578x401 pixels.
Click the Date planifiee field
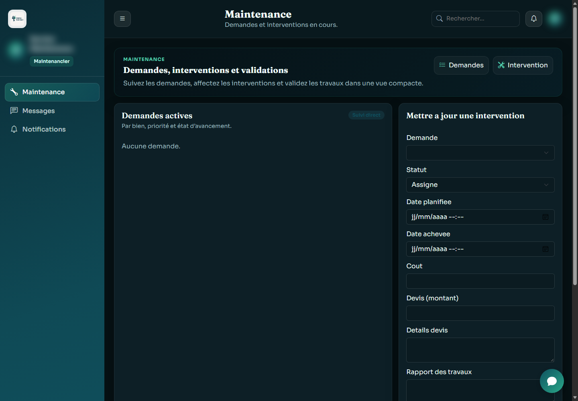tap(480, 217)
